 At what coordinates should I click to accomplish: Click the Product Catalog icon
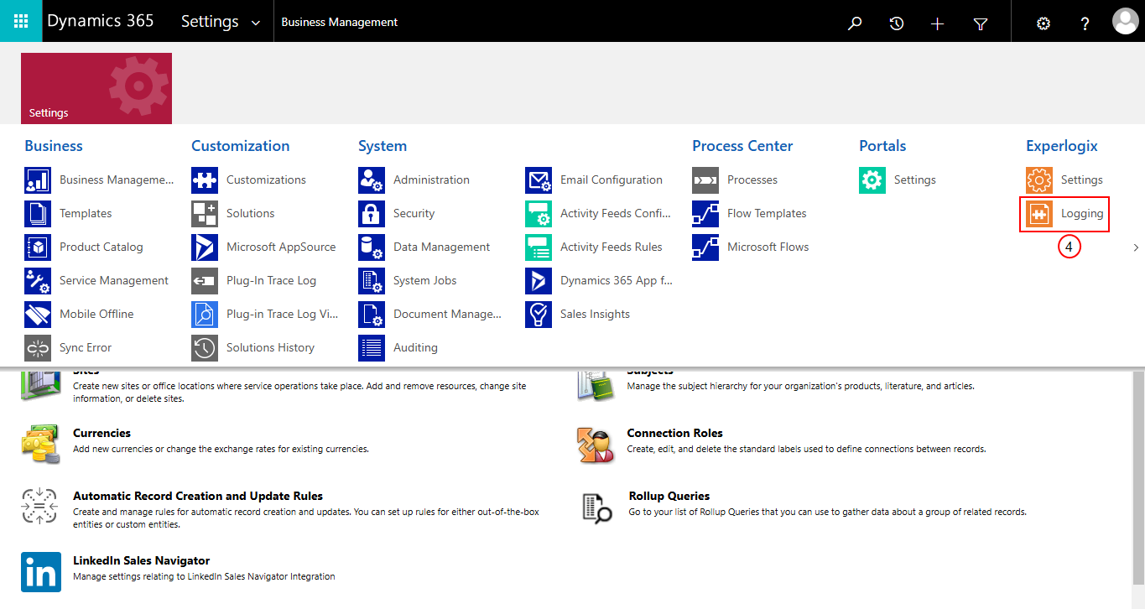38,247
